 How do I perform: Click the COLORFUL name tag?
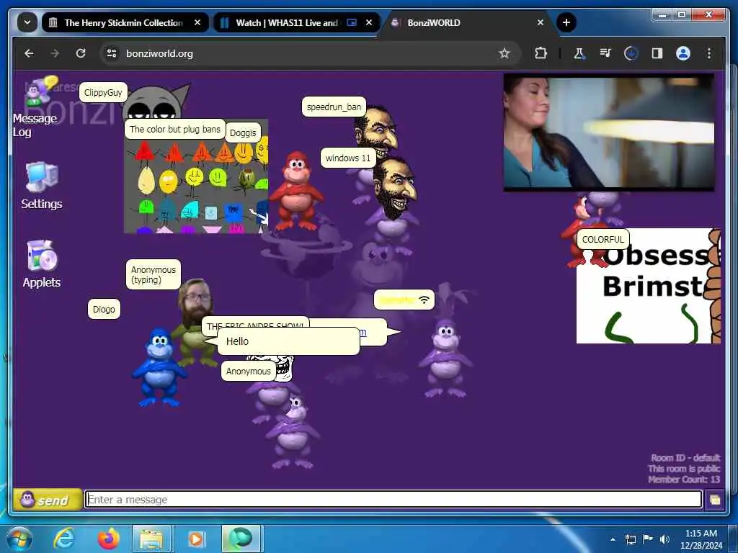tap(603, 239)
